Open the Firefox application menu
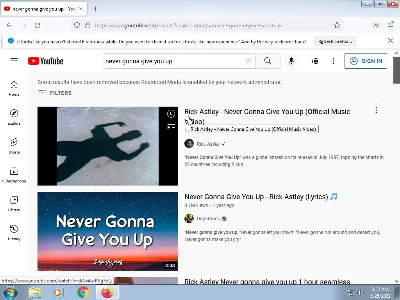This screenshot has width=400, height=300. click(x=391, y=25)
